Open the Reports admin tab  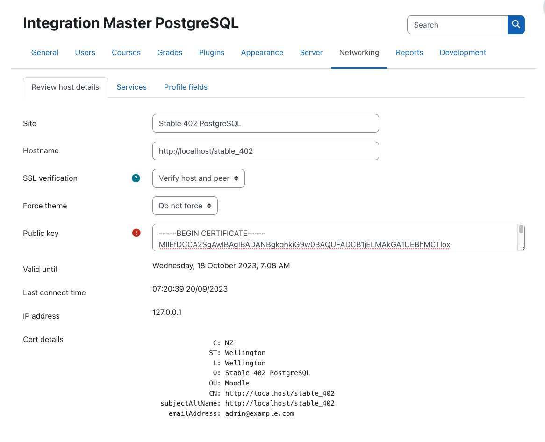click(x=409, y=52)
